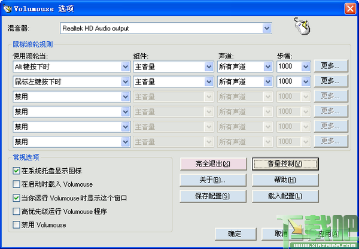Click the Volumouse title bar icon
Image resolution: width=359 pixels, height=249 pixels.
coord(7,8)
